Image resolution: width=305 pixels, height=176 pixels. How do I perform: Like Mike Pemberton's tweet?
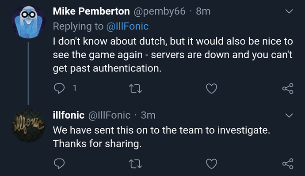211,89
